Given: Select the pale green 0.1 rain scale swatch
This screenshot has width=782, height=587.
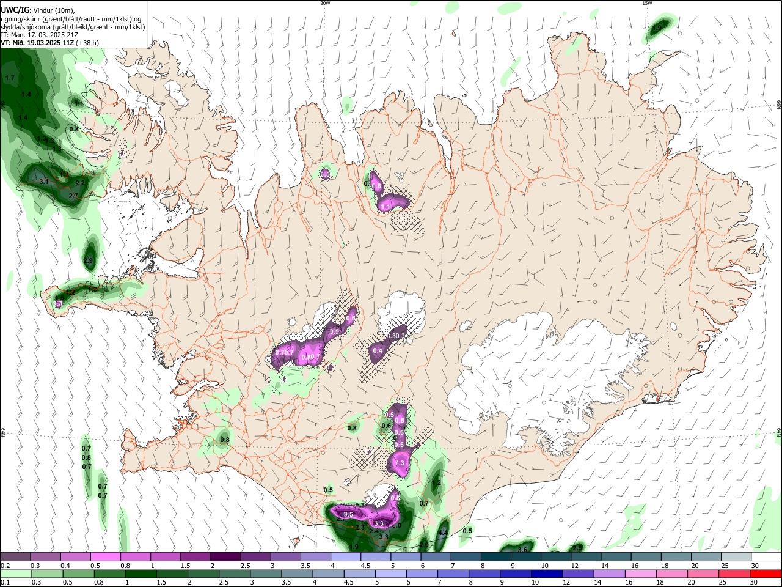Looking at the screenshot, I should pyautogui.click(x=15, y=574).
